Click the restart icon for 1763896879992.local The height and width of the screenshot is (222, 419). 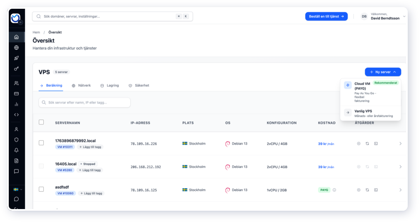pyautogui.click(x=367, y=144)
